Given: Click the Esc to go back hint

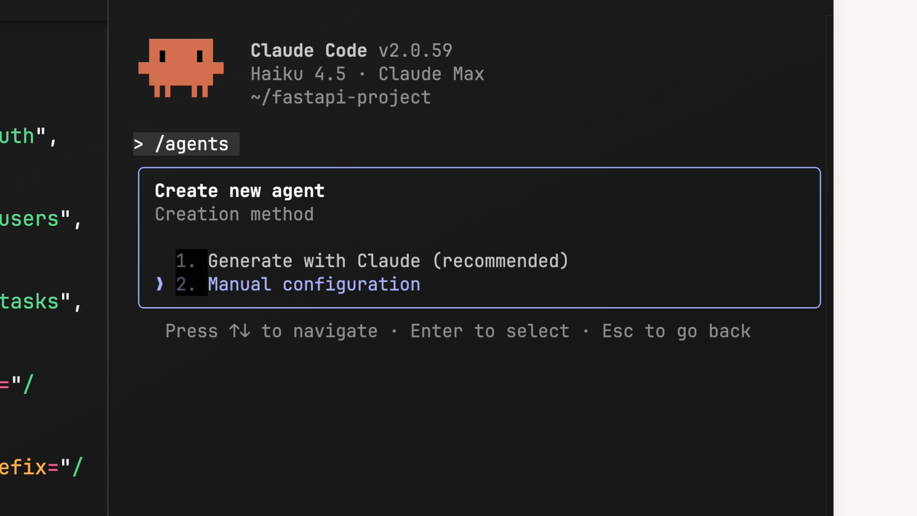Looking at the screenshot, I should click(676, 331).
